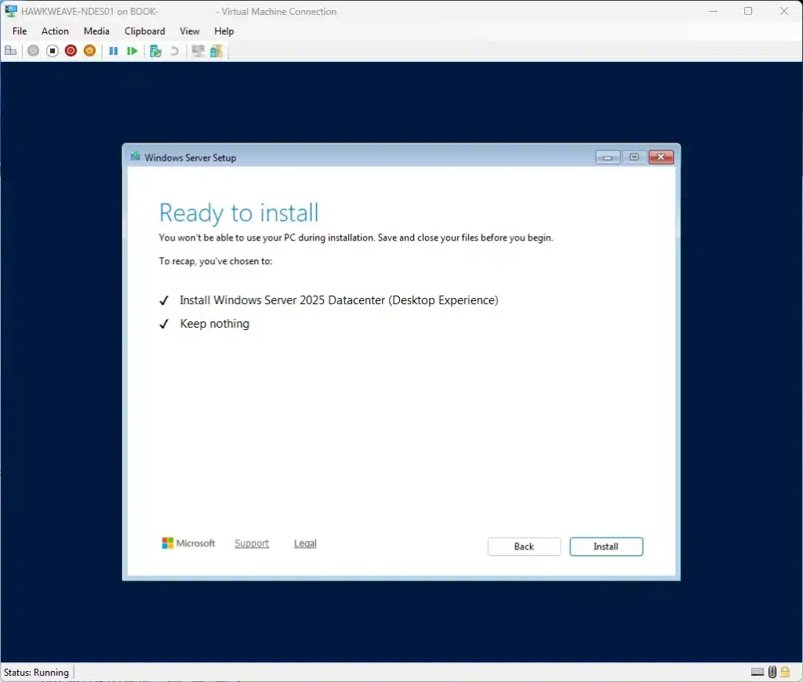This screenshot has height=682, width=803.
Task: Open the Legal link
Action: pos(305,543)
